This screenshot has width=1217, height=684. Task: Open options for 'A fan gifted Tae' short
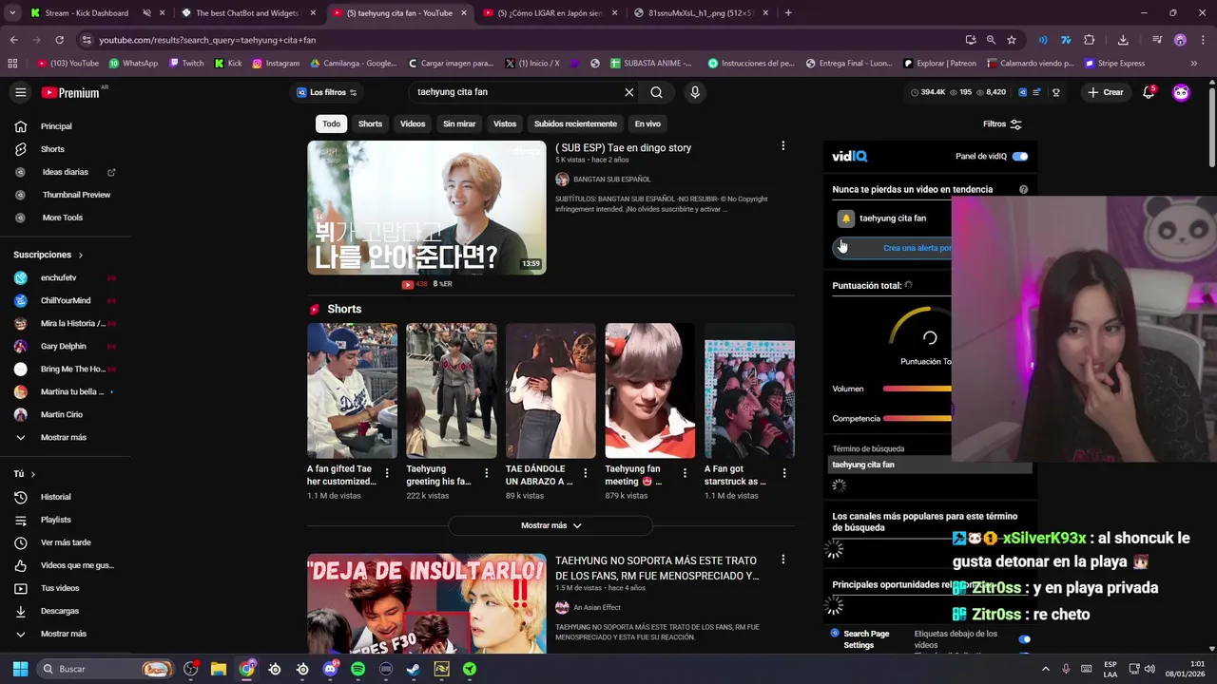[386, 472]
